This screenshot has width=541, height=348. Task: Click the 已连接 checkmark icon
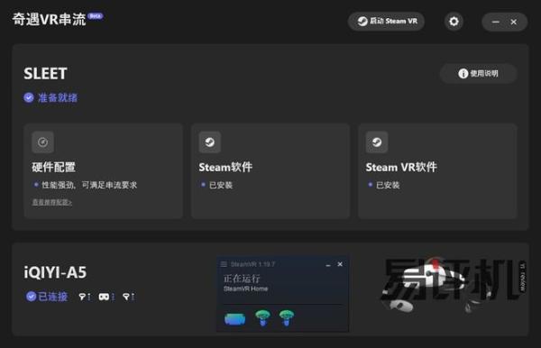pos(31,297)
